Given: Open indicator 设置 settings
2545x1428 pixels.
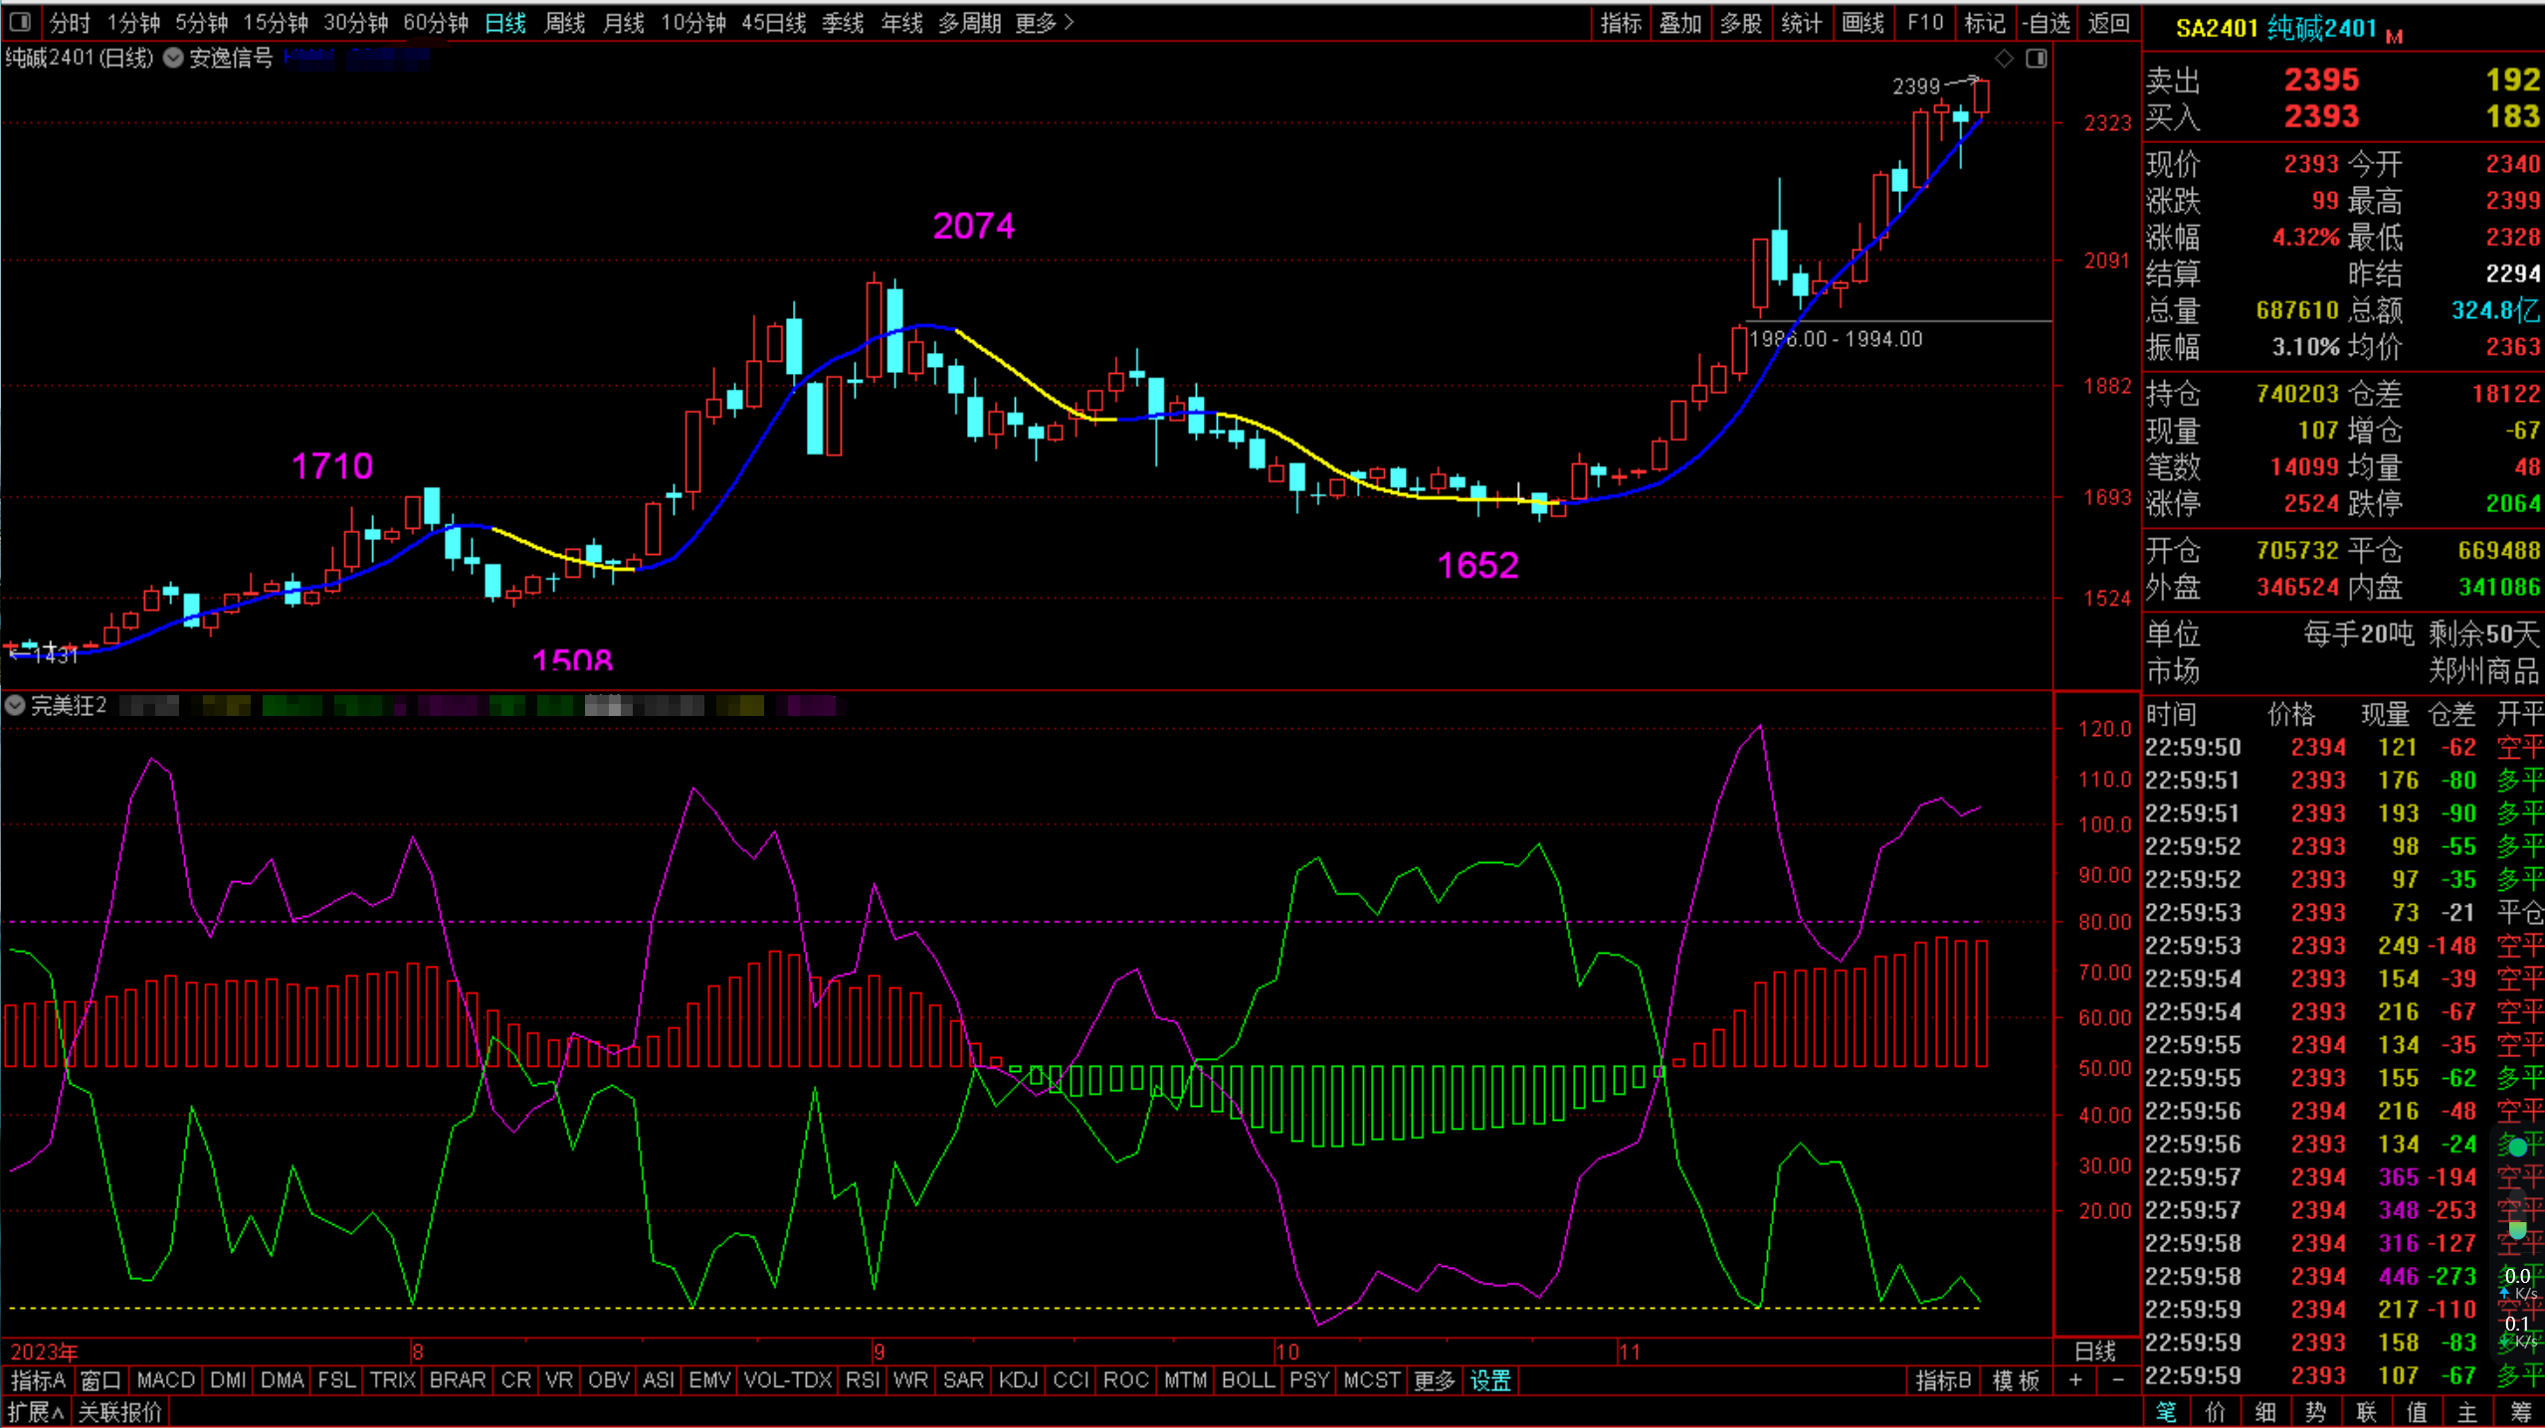Looking at the screenshot, I should click(x=1490, y=1380).
